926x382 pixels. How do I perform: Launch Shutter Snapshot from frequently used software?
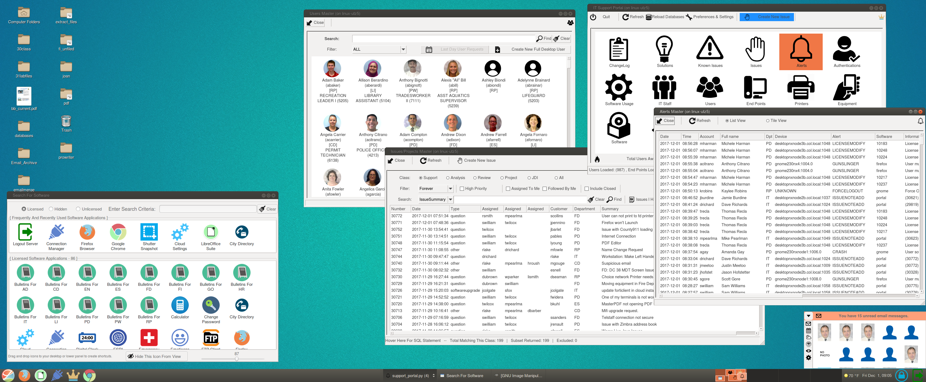149,237
